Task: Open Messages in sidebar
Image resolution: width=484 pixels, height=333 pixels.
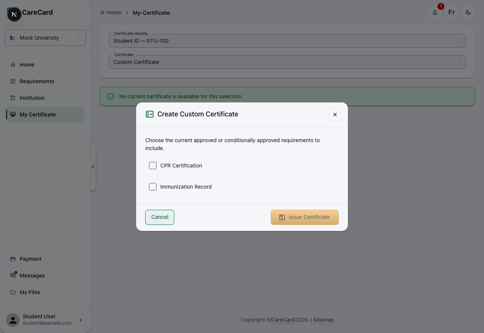Action: 45,276
